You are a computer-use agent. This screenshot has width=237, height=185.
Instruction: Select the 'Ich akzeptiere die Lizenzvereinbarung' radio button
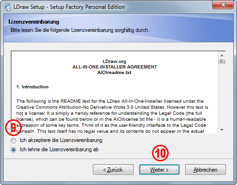tap(13, 141)
